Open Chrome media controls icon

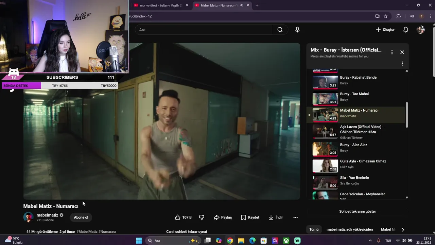tap(412, 16)
